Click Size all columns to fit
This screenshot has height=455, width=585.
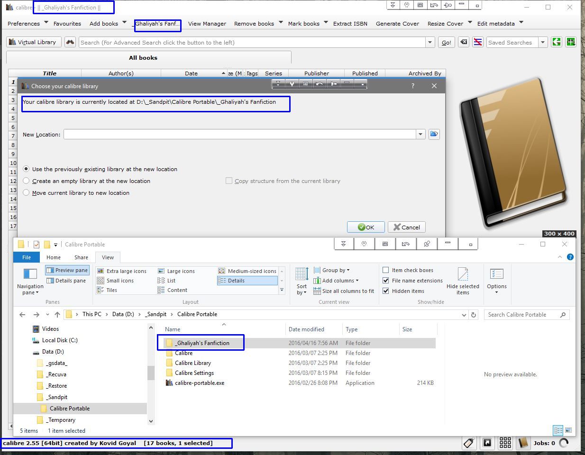pos(344,291)
